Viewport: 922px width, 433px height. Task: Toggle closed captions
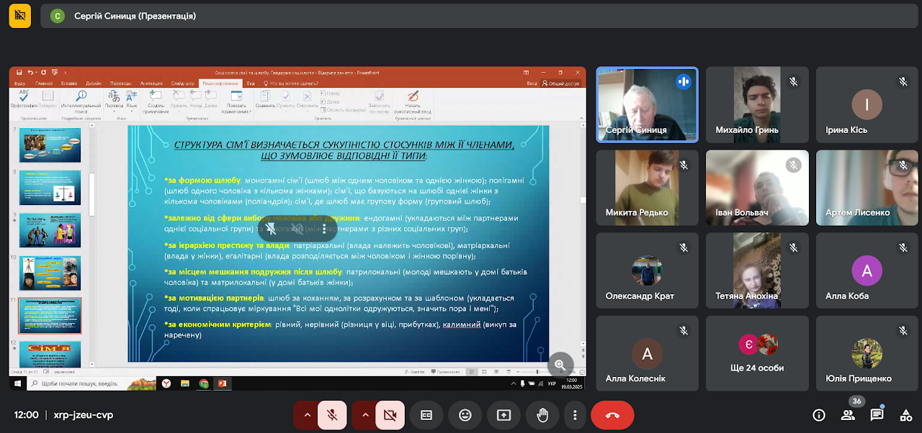[x=426, y=415]
